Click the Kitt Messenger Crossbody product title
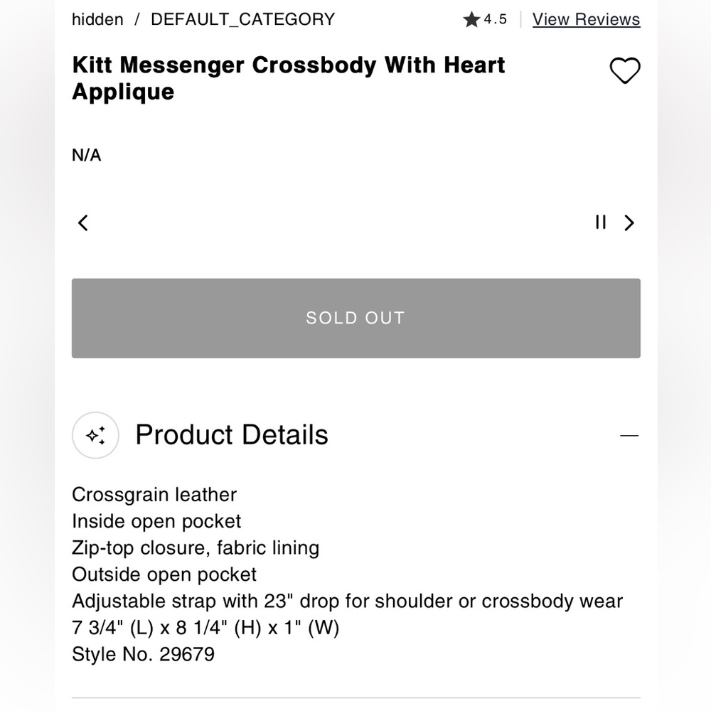The width and height of the screenshot is (711, 711). click(x=288, y=78)
